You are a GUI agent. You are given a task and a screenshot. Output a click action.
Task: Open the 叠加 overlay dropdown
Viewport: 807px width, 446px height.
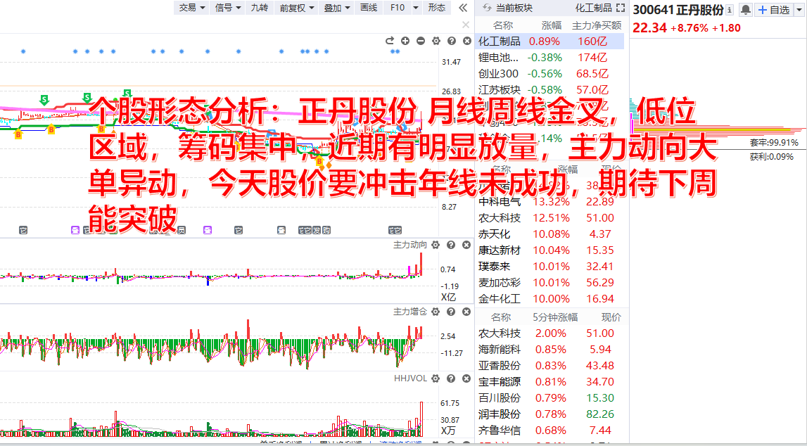[x=336, y=8]
